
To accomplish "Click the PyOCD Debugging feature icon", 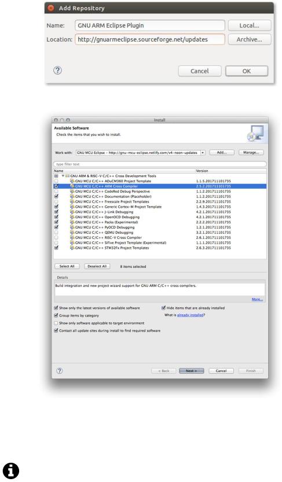I will [72, 227].
